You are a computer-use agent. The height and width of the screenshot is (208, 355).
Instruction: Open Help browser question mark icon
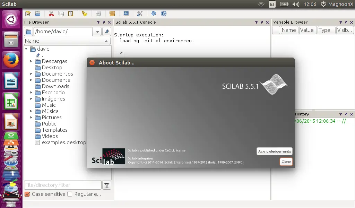pos(164,14)
